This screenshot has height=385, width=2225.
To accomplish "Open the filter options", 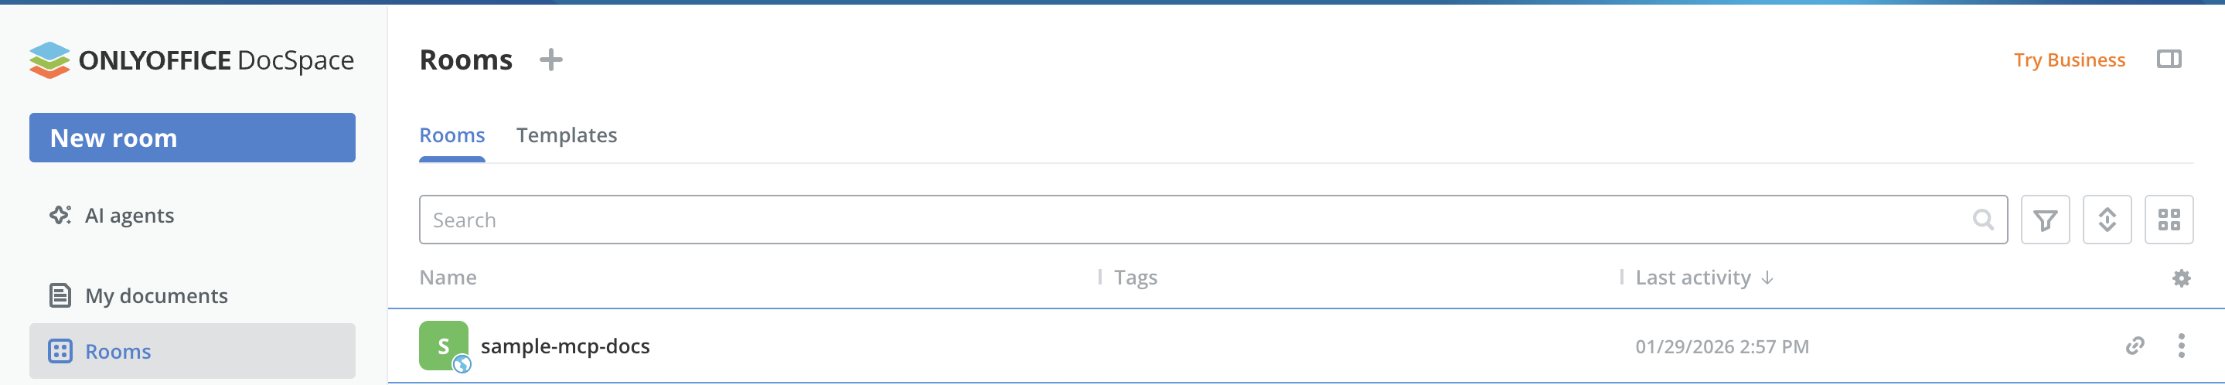I will (2044, 220).
